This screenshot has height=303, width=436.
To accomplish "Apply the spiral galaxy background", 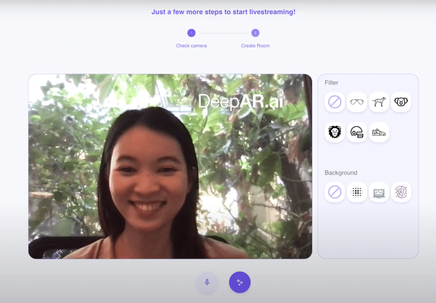I will 401,192.
